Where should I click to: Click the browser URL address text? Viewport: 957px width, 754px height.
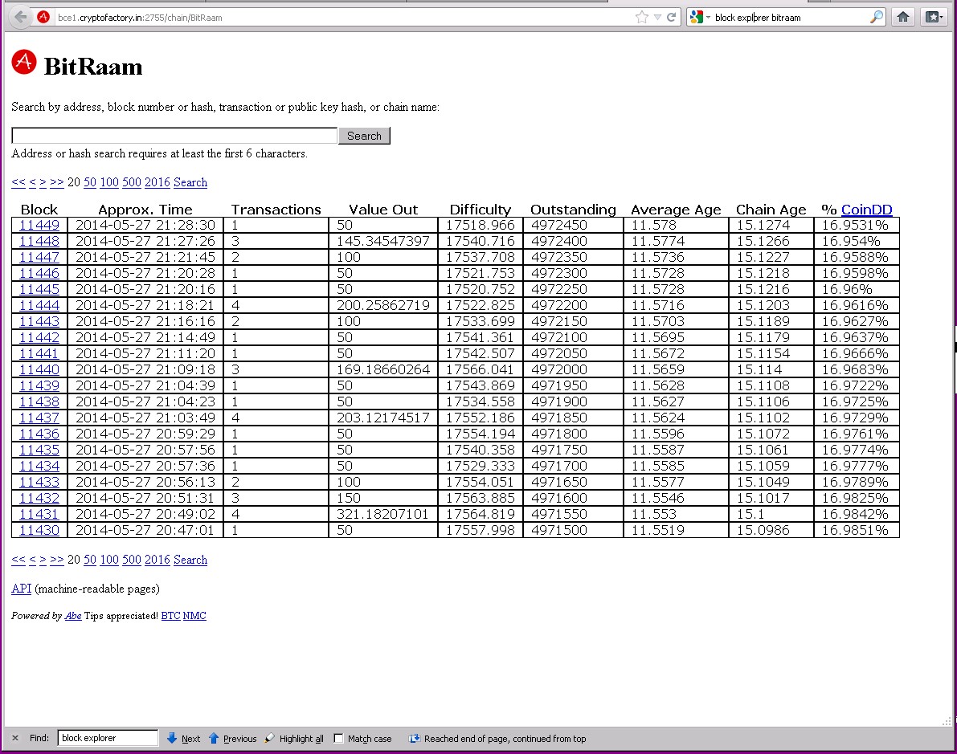point(140,18)
